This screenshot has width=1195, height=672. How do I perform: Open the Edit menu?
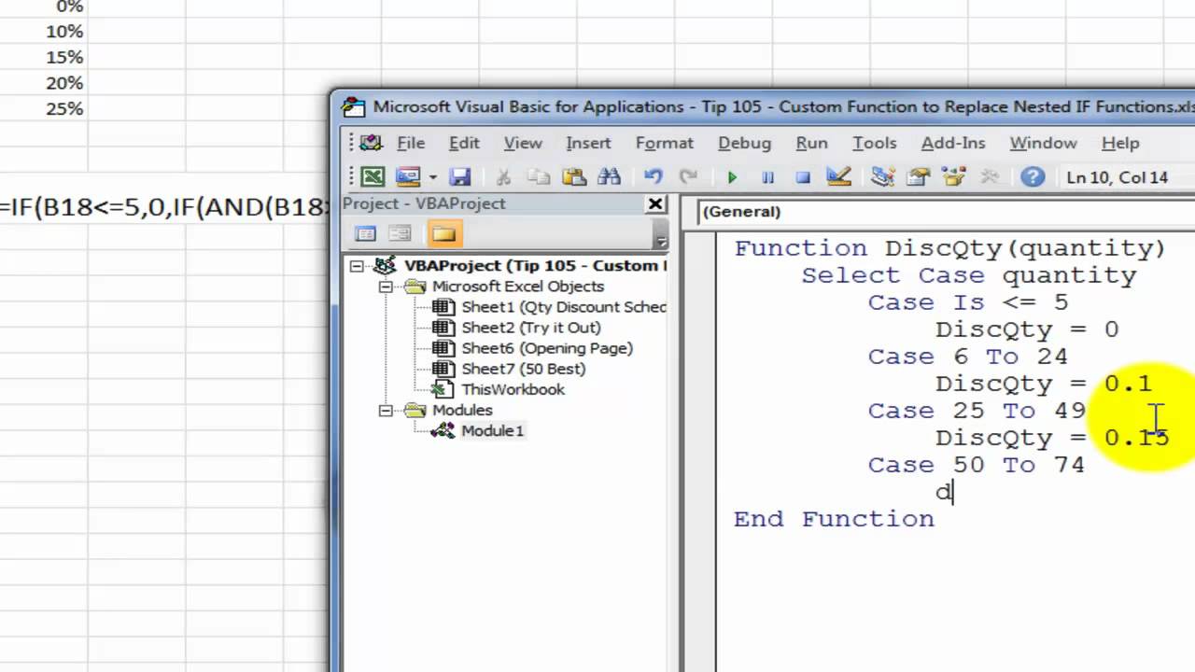pyautogui.click(x=464, y=143)
